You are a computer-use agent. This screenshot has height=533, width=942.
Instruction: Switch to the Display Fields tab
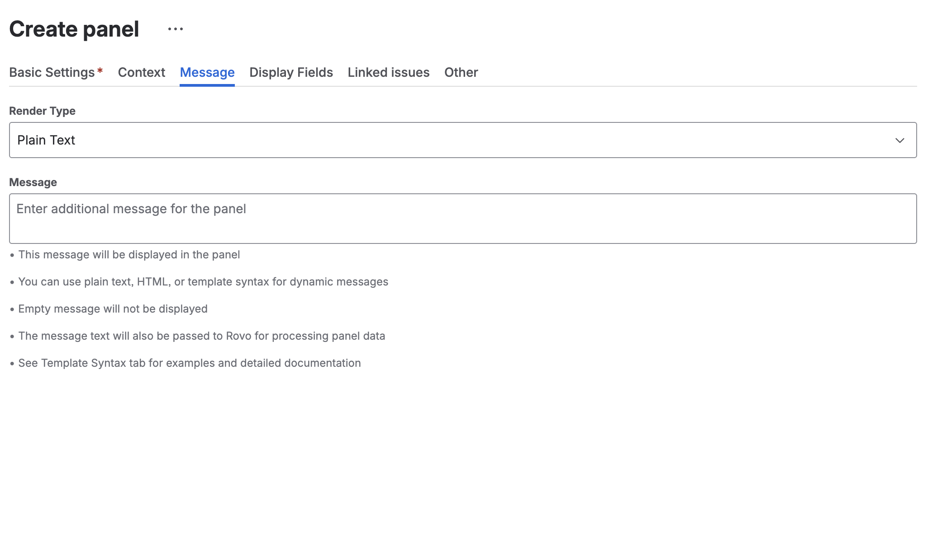coord(291,72)
